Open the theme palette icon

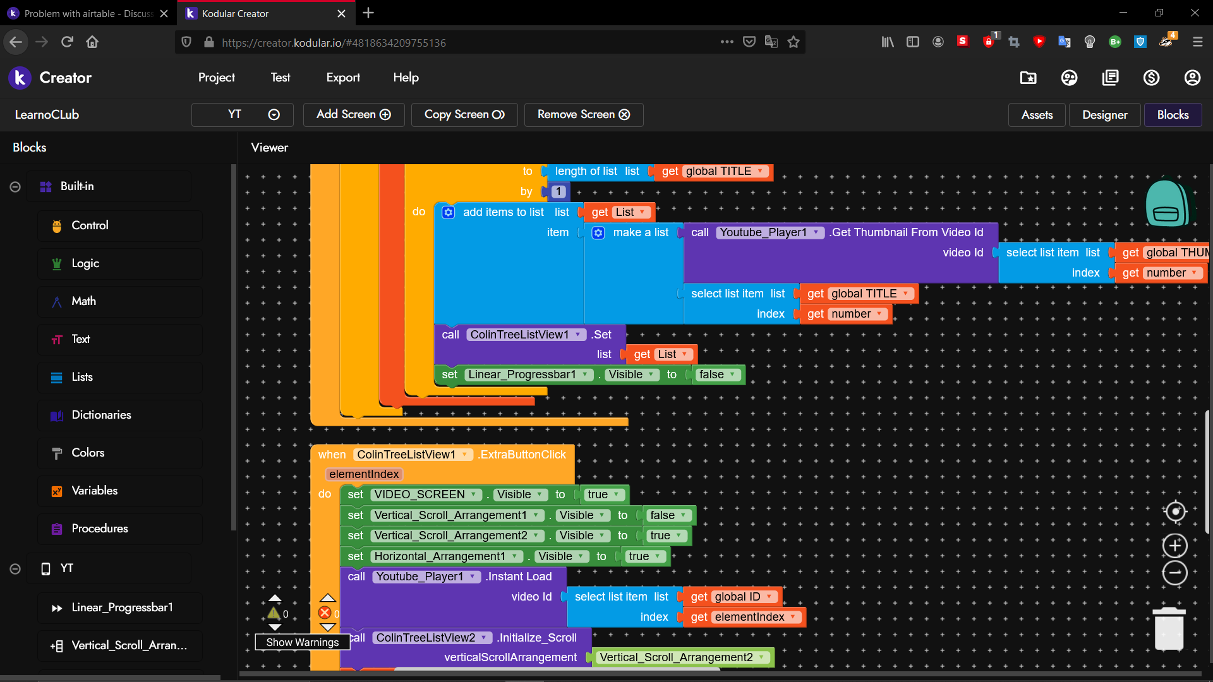(x=1069, y=78)
